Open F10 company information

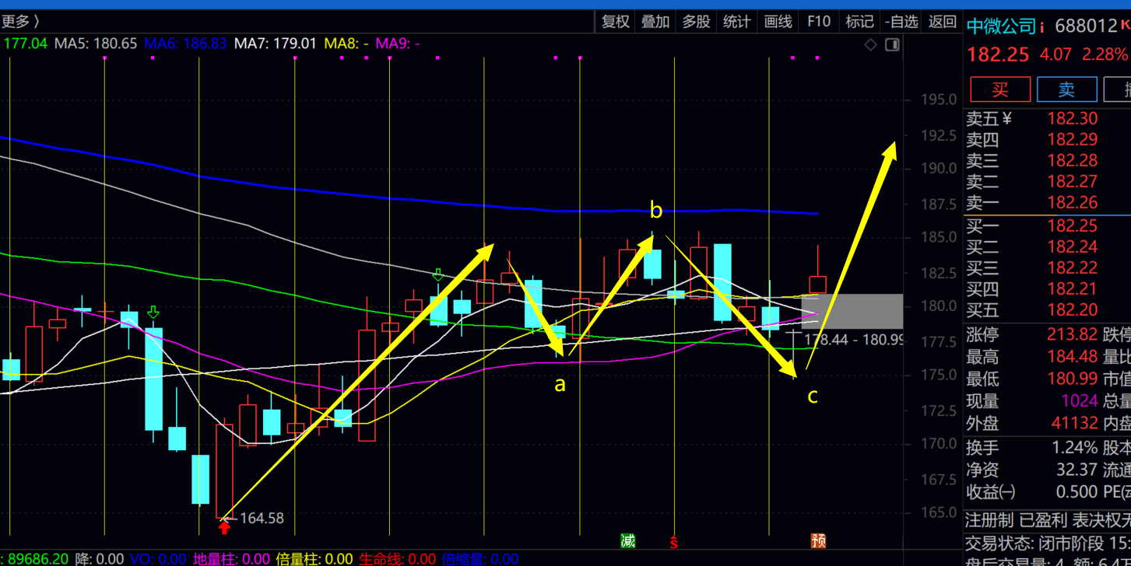(819, 22)
